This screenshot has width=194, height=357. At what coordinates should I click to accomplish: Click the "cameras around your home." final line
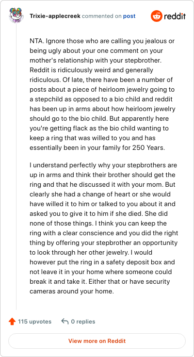(x=72, y=291)
